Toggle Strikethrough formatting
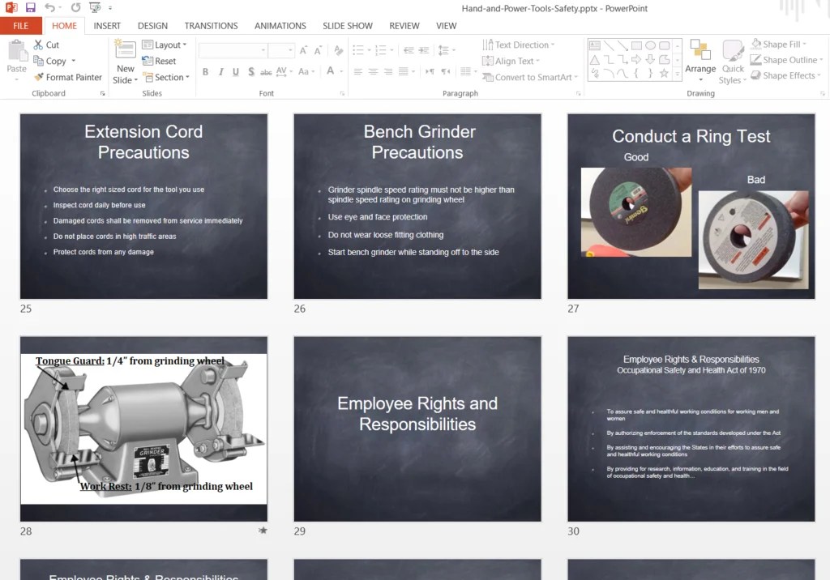 [x=266, y=71]
